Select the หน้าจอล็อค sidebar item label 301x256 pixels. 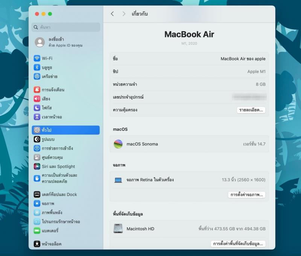point(52,244)
